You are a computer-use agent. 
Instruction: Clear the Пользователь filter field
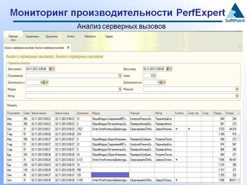pos(120,76)
